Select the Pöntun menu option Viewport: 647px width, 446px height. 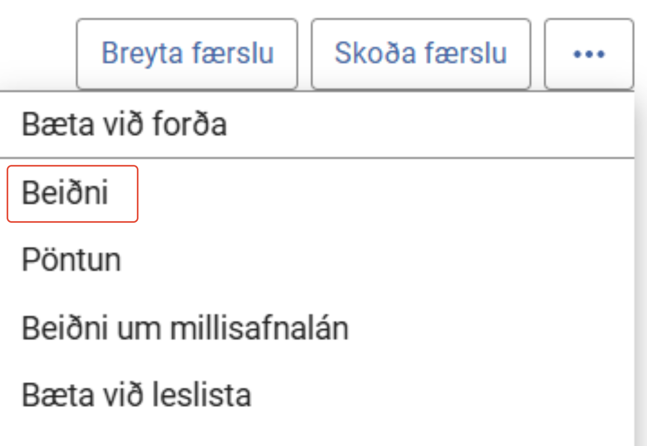pos(72,260)
